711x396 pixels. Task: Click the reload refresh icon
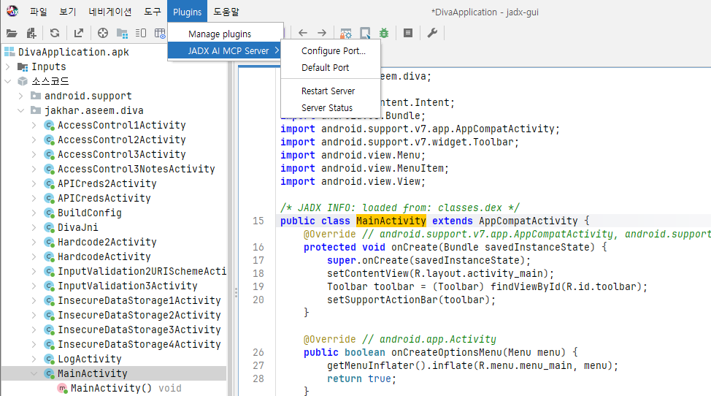[x=55, y=33]
